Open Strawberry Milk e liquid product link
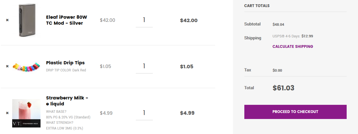The image size is (358, 134). (67, 101)
